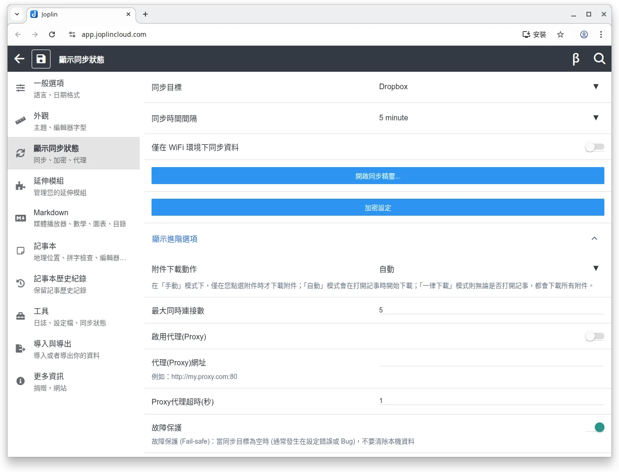619x472 pixels.
Task: Click the puzzle piece icon for 延伸模組
Action: click(20, 186)
